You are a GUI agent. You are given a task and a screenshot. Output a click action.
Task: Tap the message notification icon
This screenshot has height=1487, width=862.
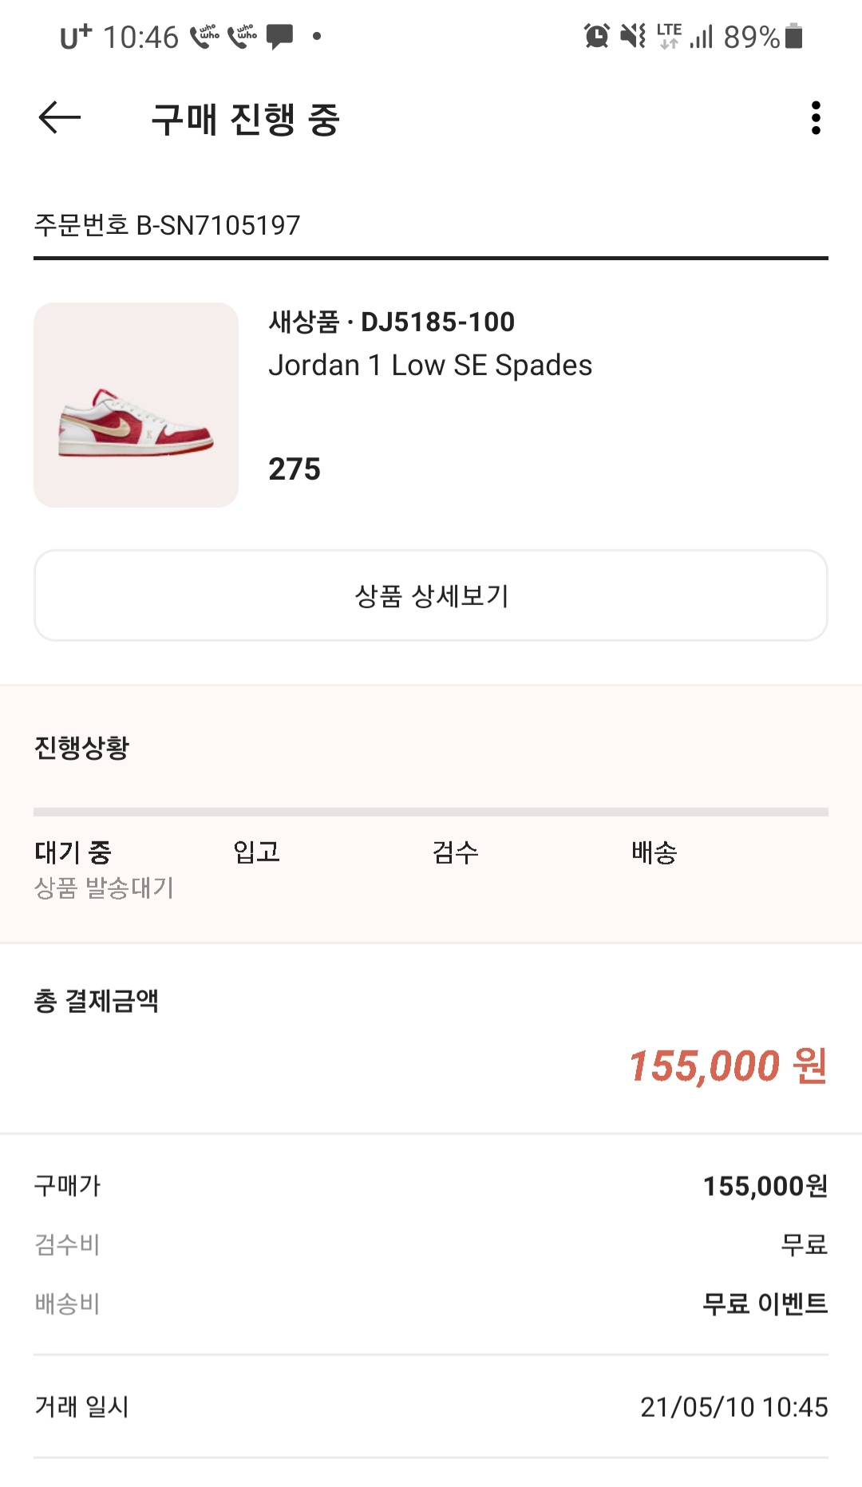pyautogui.click(x=279, y=36)
